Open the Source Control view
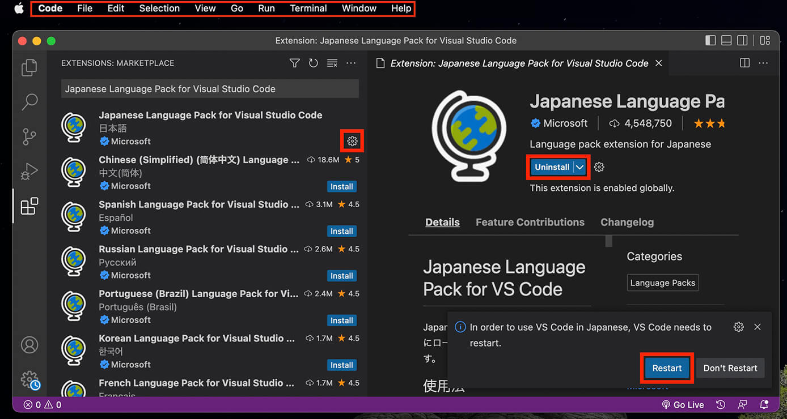 [x=29, y=136]
